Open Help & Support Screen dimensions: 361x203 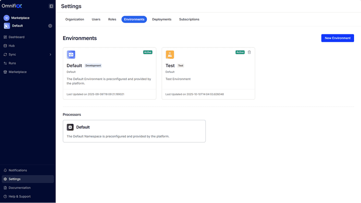click(20, 196)
